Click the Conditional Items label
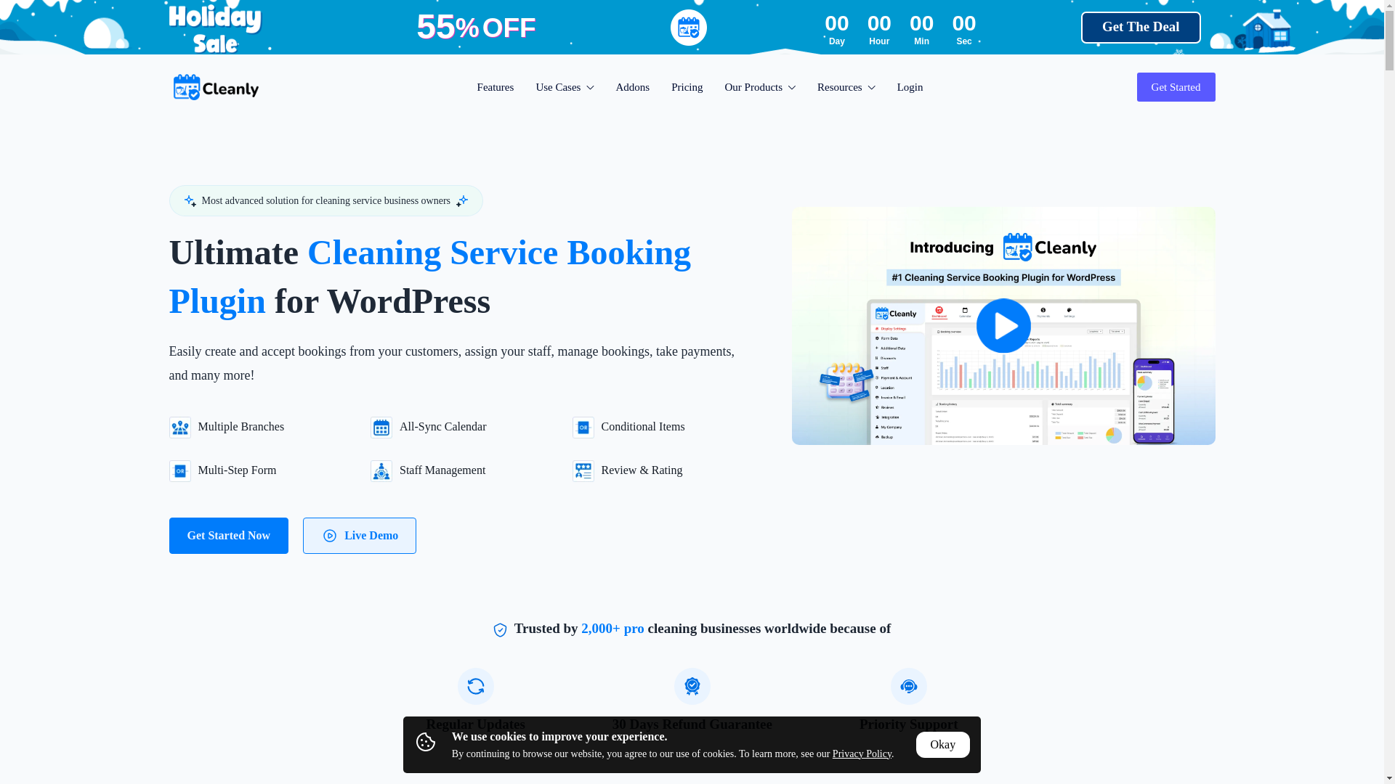This screenshot has width=1395, height=784. [x=642, y=427]
